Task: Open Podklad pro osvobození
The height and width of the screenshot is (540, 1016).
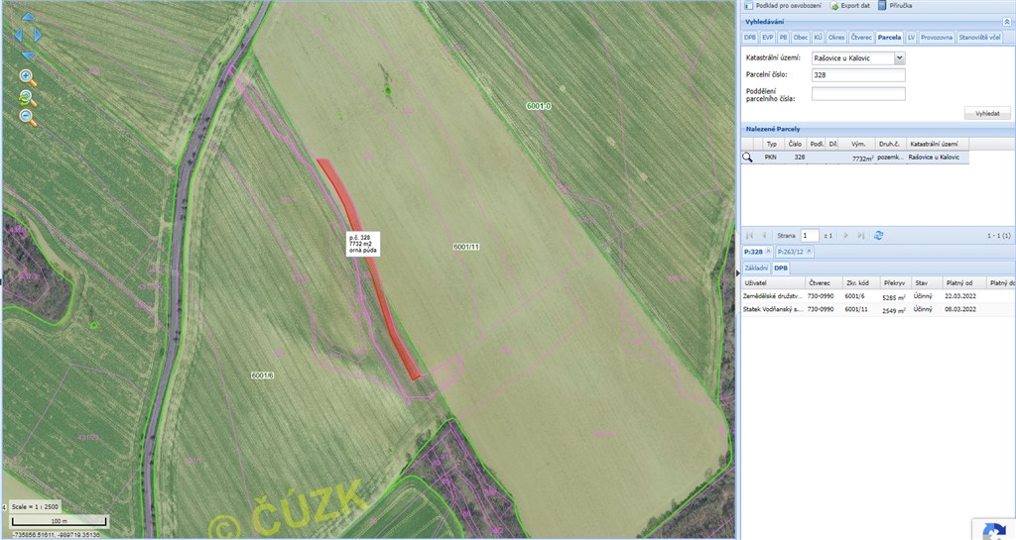Action: point(782,5)
